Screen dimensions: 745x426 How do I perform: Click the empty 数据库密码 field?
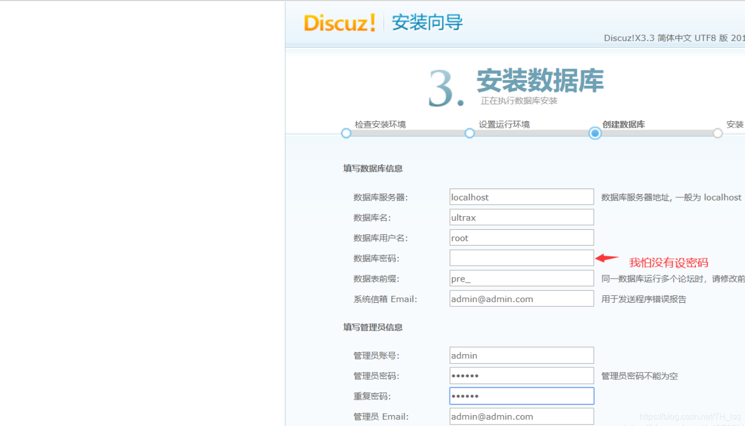[522, 258]
